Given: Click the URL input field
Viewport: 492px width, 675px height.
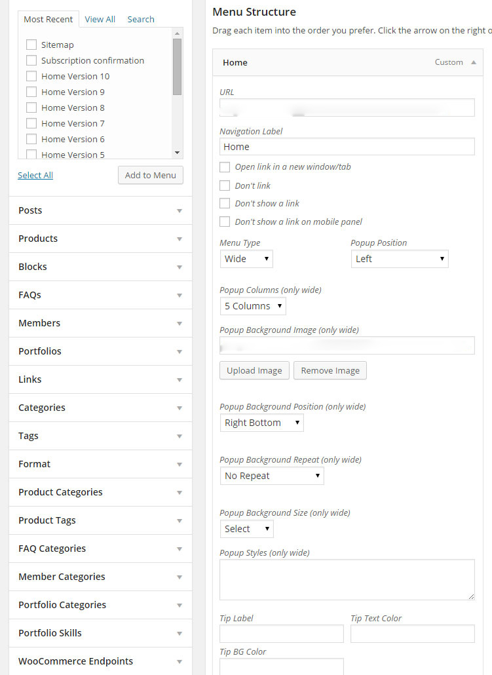Looking at the screenshot, I should pos(347,107).
